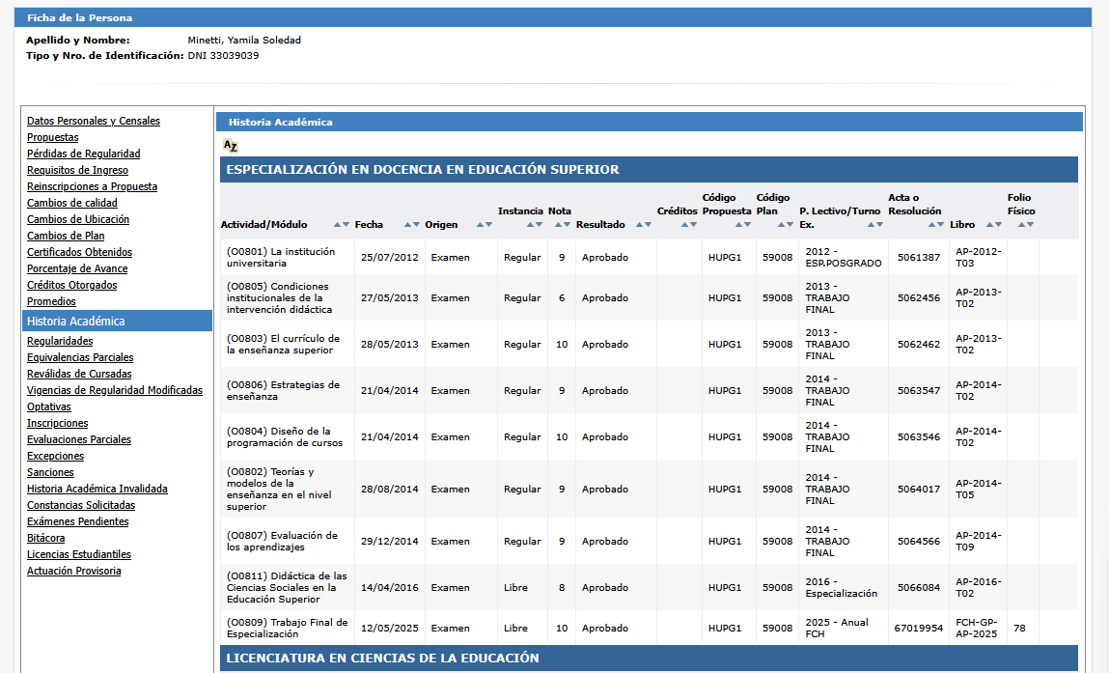Go to Cambios de Plan

[x=66, y=236]
